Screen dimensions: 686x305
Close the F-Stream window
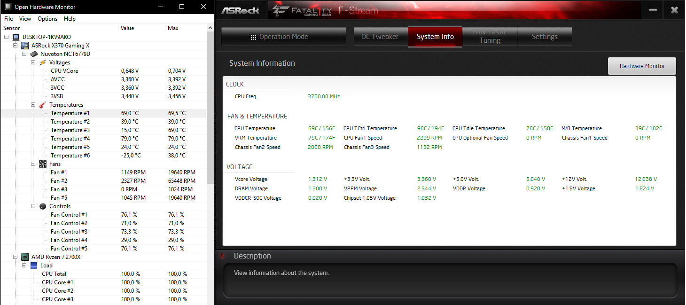click(674, 10)
